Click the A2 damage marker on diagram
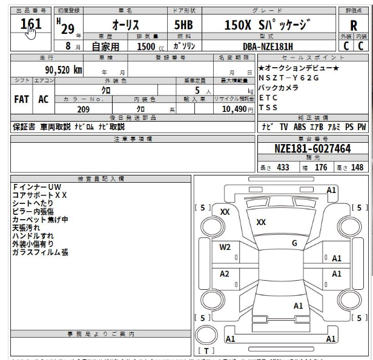This screenshot has height=360, width=373. pos(225,273)
